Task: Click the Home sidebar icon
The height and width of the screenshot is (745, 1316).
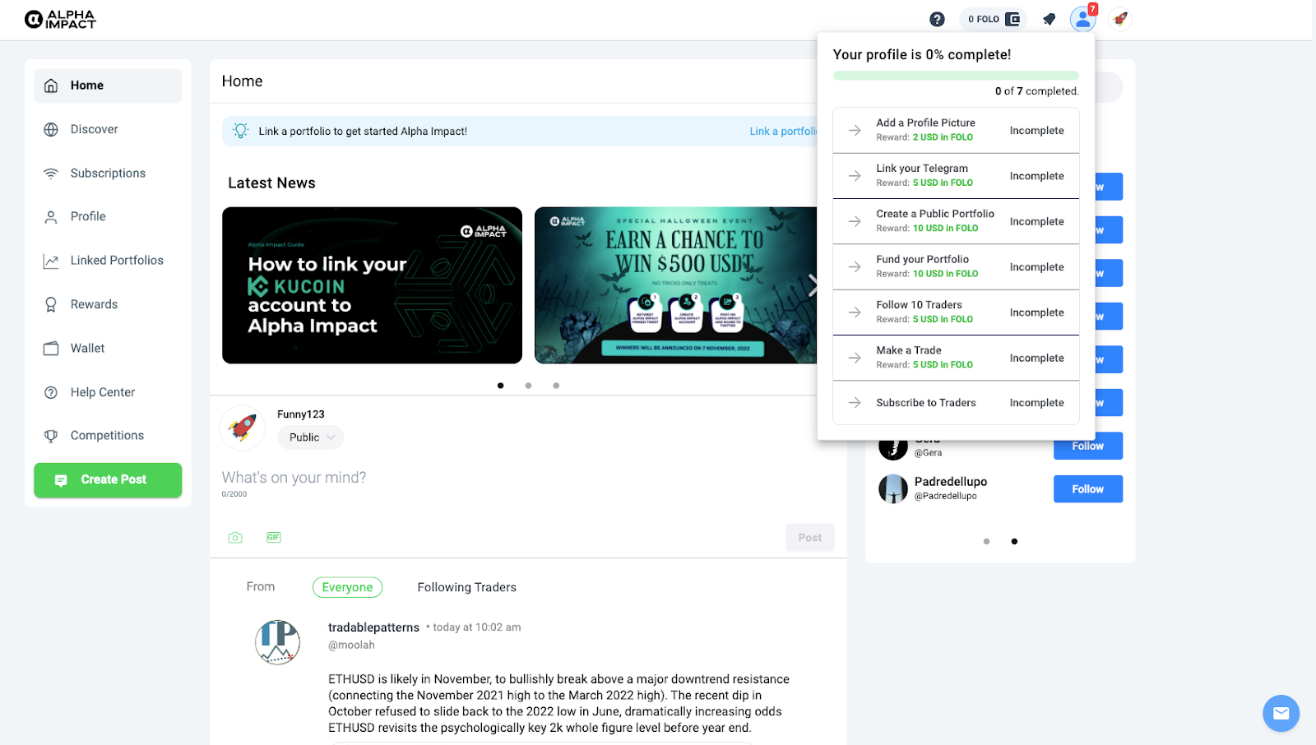Action: pyautogui.click(x=51, y=86)
